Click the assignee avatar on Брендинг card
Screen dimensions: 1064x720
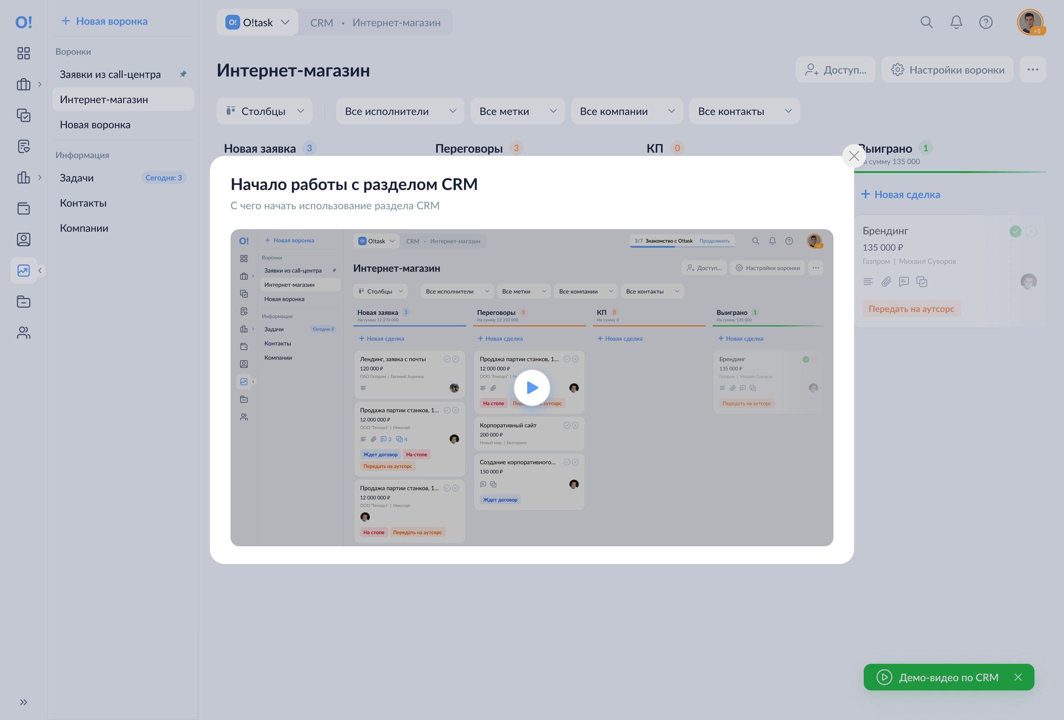tap(1029, 281)
